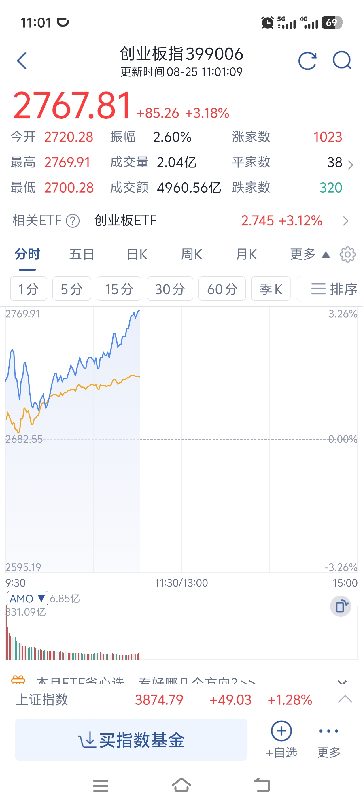Tap the back arrow icon

[x=22, y=61]
